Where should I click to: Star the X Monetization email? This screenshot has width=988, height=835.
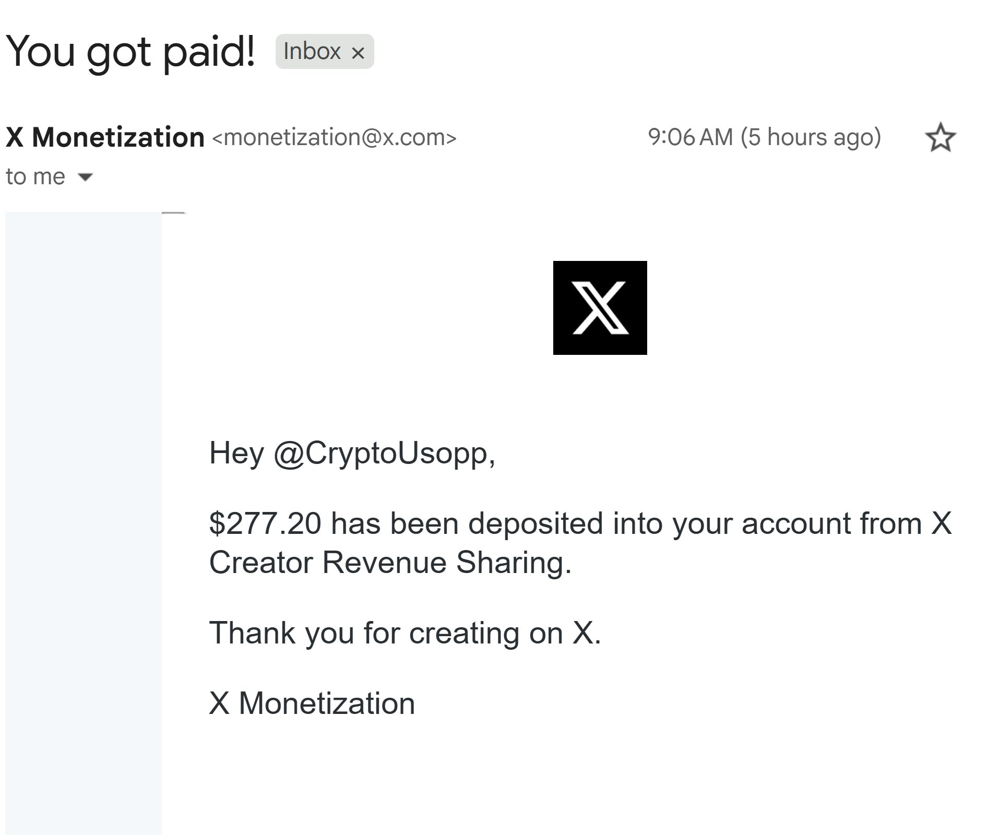(x=940, y=138)
